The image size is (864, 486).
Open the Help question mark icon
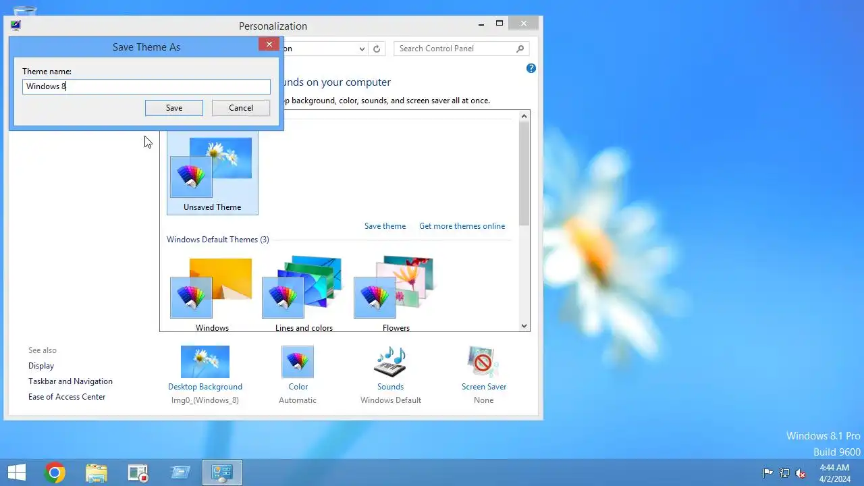(x=531, y=68)
